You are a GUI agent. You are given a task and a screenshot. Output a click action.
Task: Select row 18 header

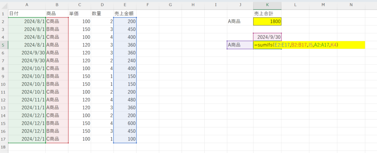pos(4,147)
